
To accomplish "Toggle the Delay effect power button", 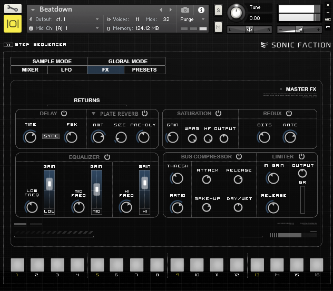I will coord(64,113).
